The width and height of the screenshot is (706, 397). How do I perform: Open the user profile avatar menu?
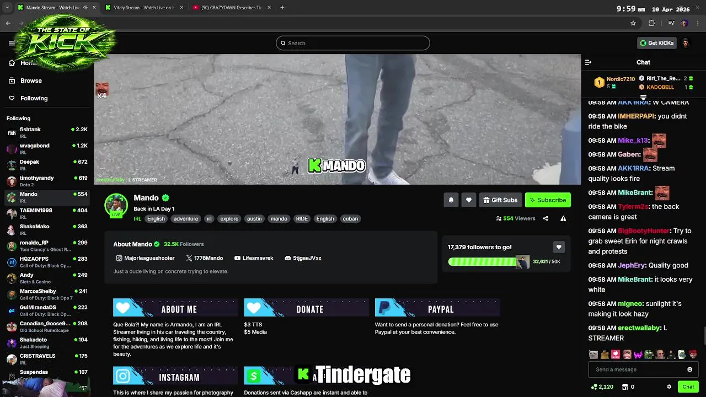pyautogui.click(x=686, y=43)
